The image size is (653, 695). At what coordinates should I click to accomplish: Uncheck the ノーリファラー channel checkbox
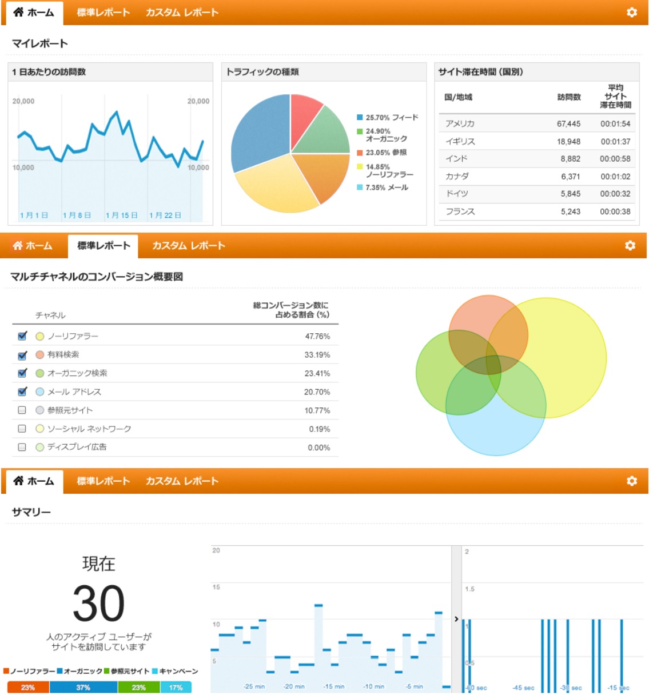22,336
